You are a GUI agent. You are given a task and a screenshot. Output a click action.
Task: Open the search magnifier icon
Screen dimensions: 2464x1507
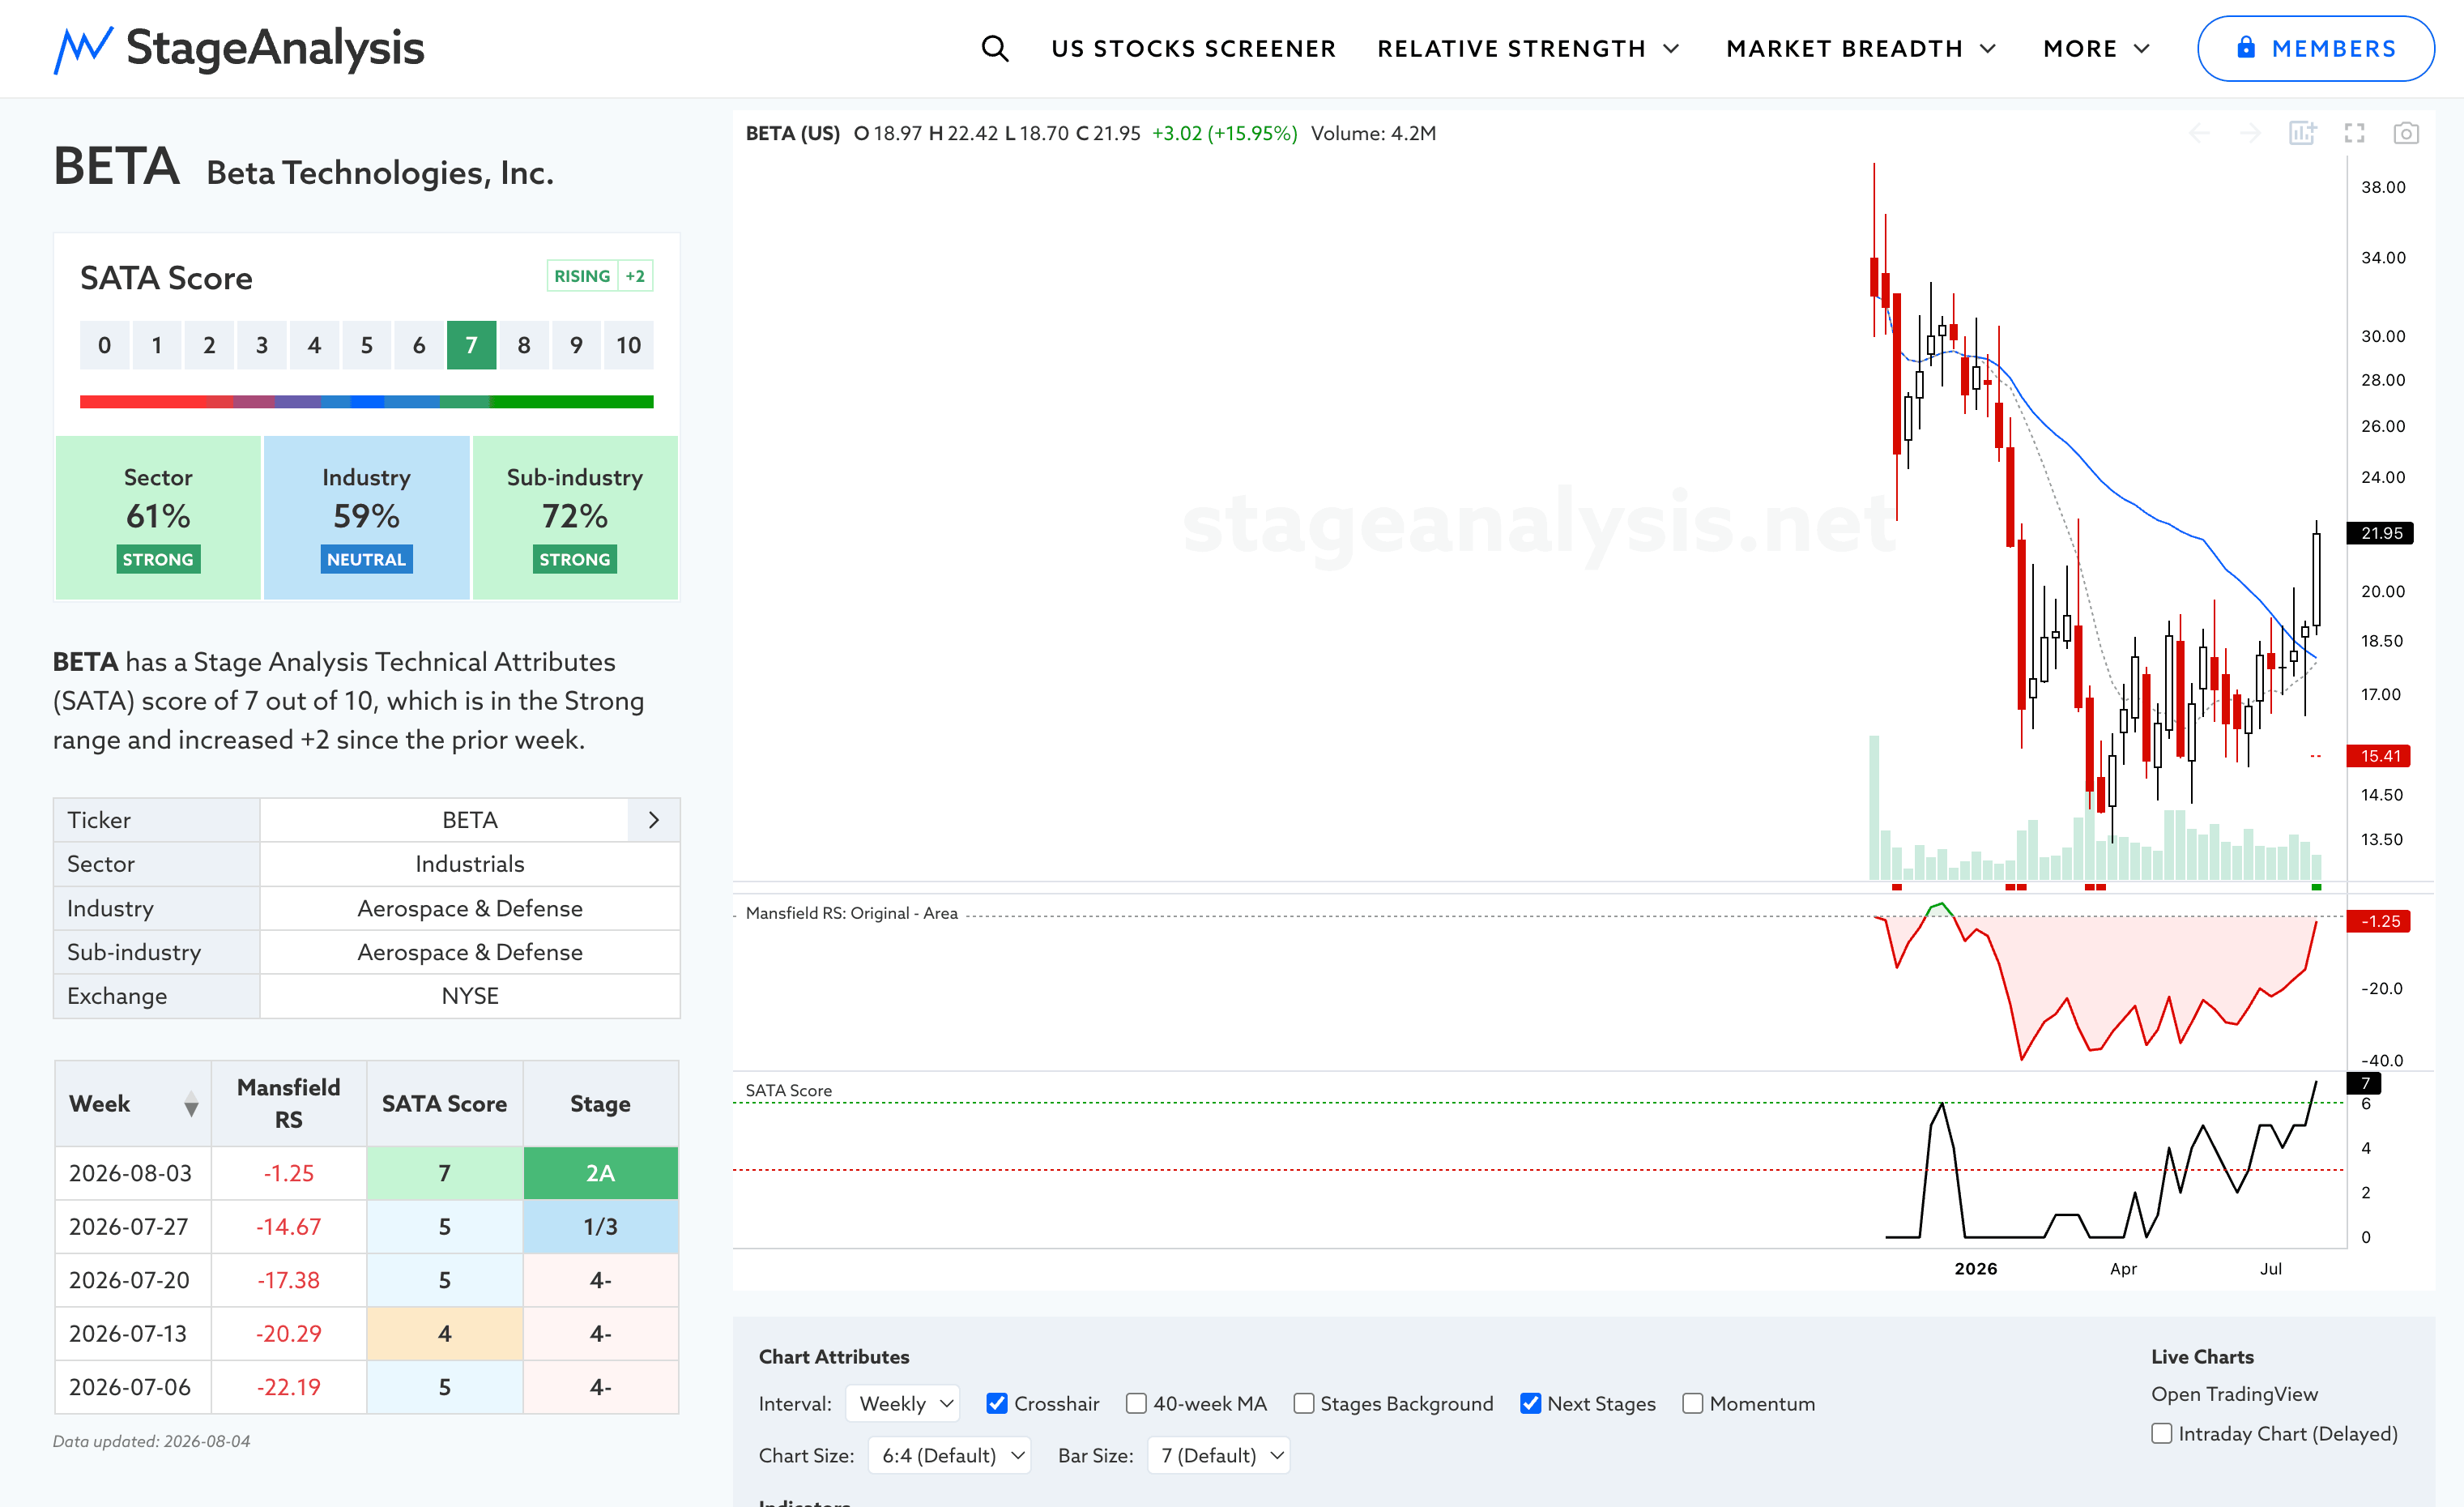click(994, 48)
